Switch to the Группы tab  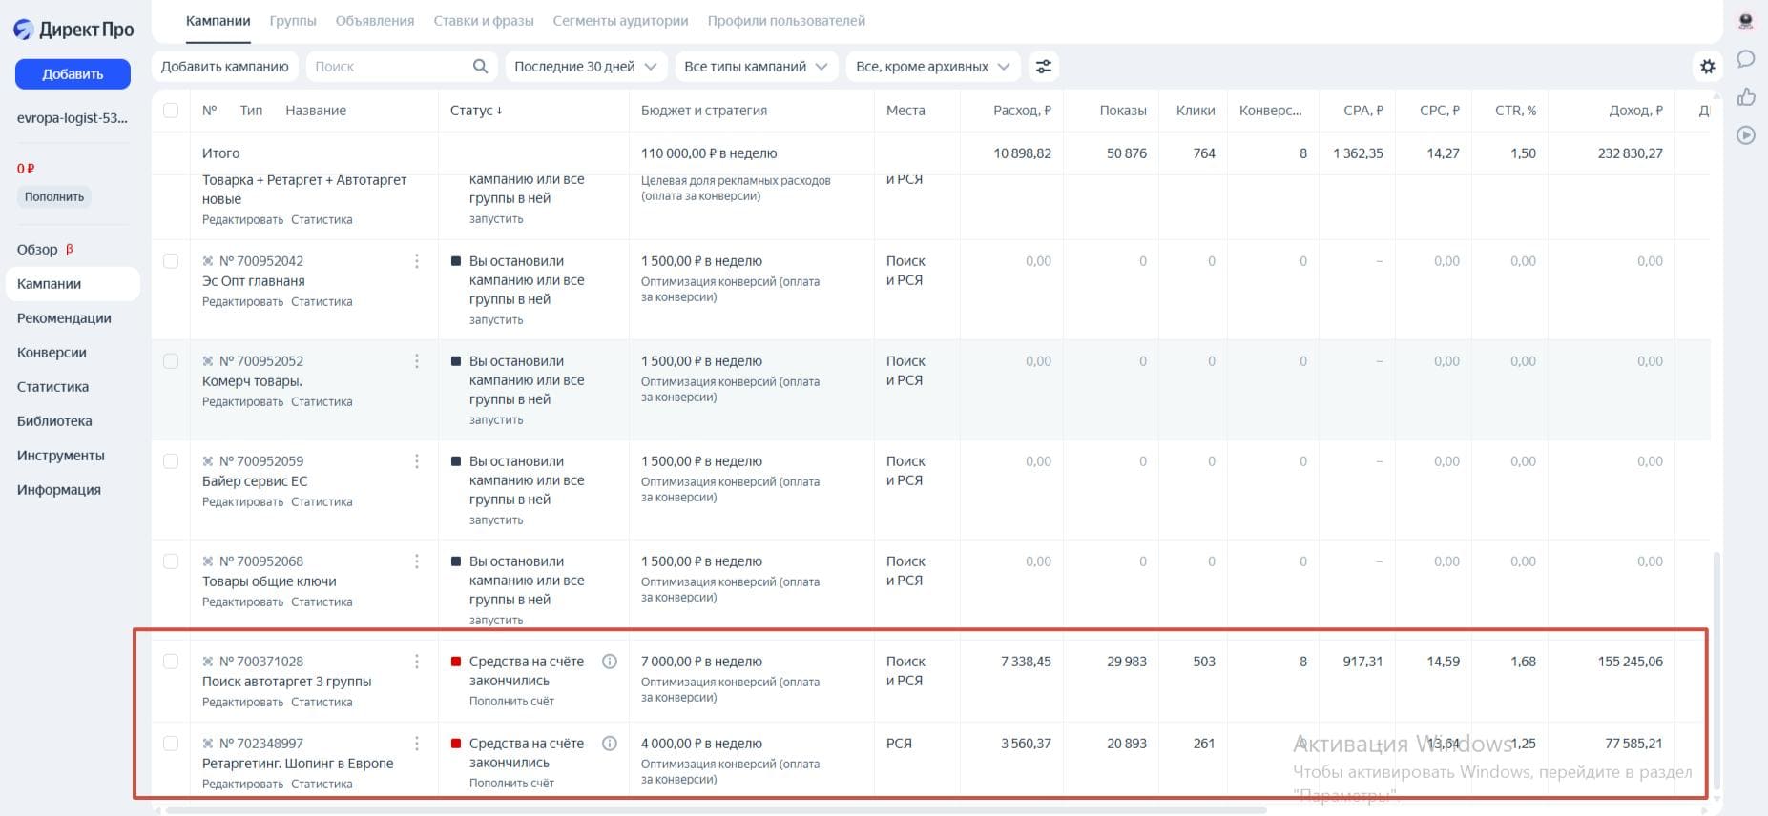click(293, 21)
